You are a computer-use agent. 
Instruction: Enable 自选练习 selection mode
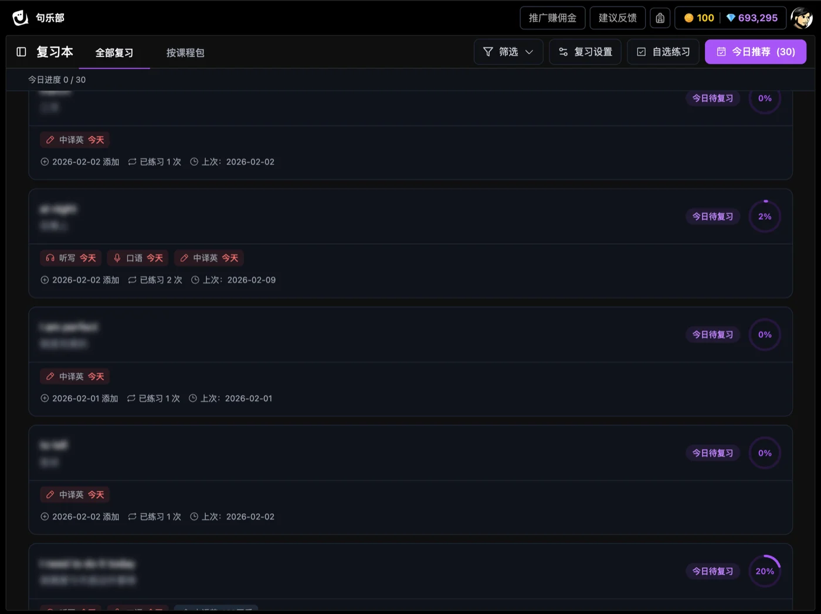[x=663, y=52]
